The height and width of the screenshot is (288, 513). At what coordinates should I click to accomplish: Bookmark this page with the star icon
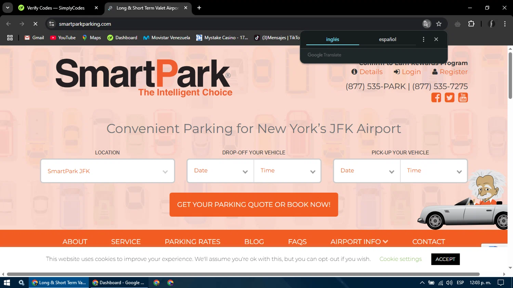click(x=439, y=24)
